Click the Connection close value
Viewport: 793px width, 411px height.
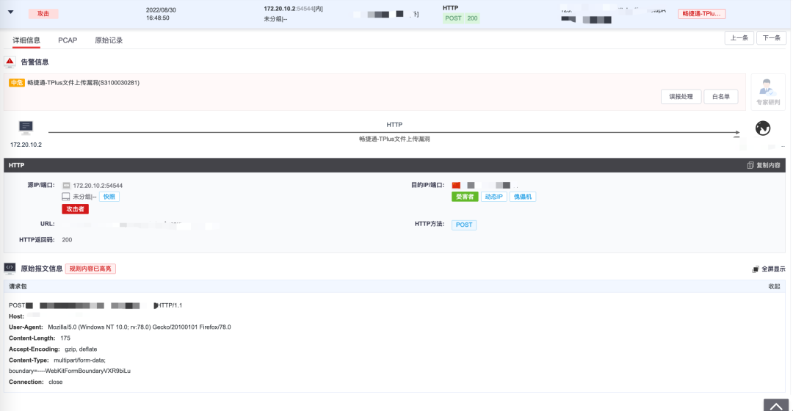pyautogui.click(x=56, y=382)
